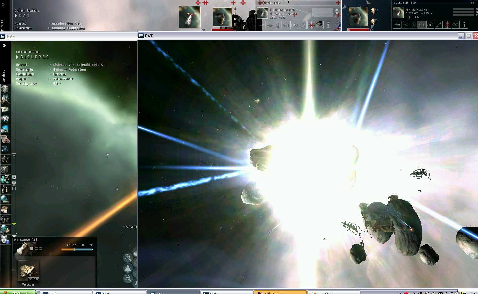This screenshot has height=294, width=478.
Task: Open the ship fitting sidebar icon
Action: pyautogui.click(x=5, y=119)
